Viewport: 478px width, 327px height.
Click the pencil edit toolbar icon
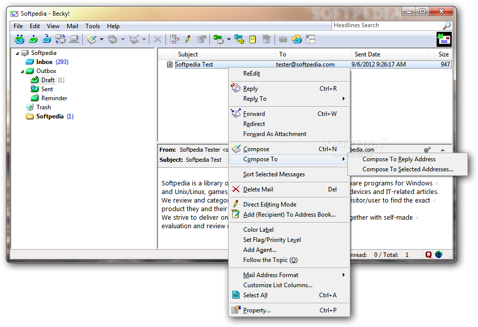[x=188, y=39]
